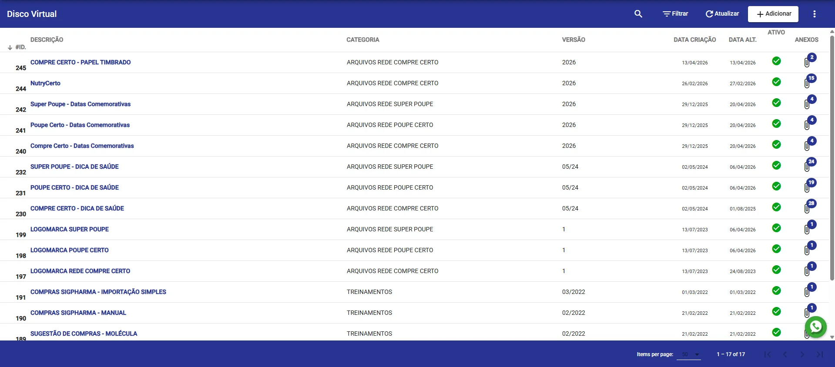The width and height of the screenshot is (835, 367).
Task: Toggle active check for Poupe Certo - Datas Comemorativas
Action: [x=776, y=123]
